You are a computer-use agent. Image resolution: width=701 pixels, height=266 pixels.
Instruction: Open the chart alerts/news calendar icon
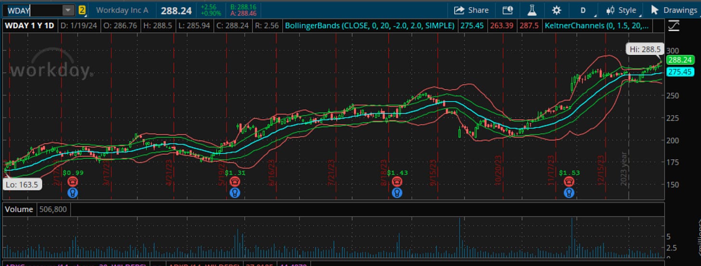(x=507, y=10)
